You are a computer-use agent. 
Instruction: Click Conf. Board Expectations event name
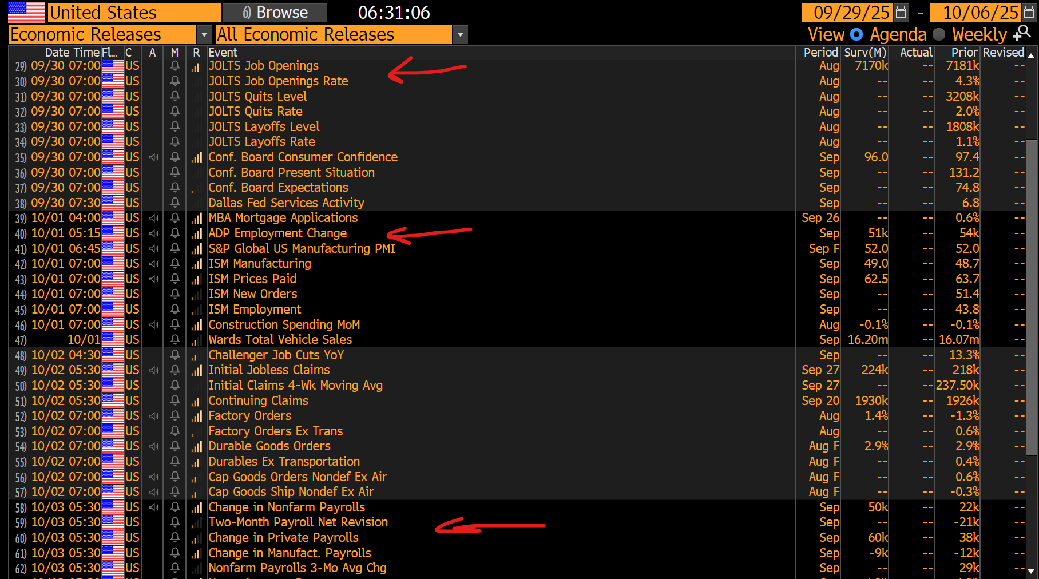278,188
